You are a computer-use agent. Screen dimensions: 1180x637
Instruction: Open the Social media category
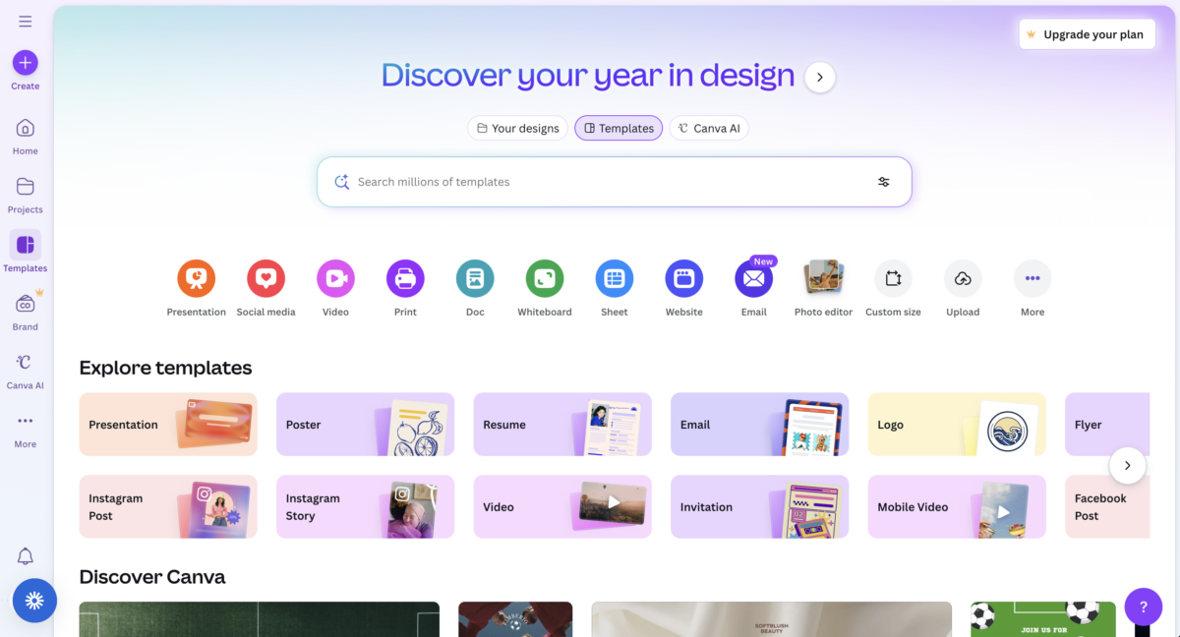pyautogui.click(x=265, y=277)
